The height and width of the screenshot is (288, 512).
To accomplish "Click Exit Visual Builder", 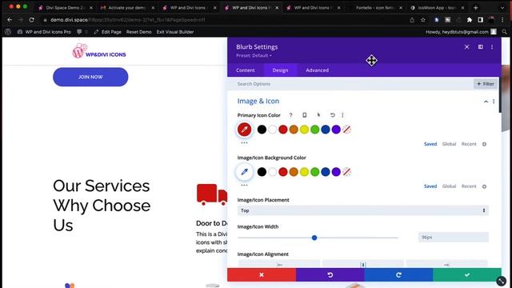I will point(175,32).
